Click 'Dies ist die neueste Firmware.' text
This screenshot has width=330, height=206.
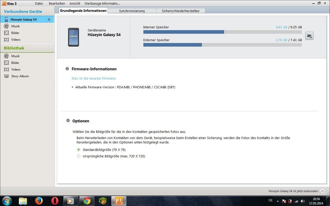click(x=94, y=78)
